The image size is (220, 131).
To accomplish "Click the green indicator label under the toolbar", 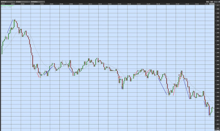I will click(7, 6).
